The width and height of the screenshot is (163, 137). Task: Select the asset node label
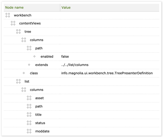(x=40, y=98)
